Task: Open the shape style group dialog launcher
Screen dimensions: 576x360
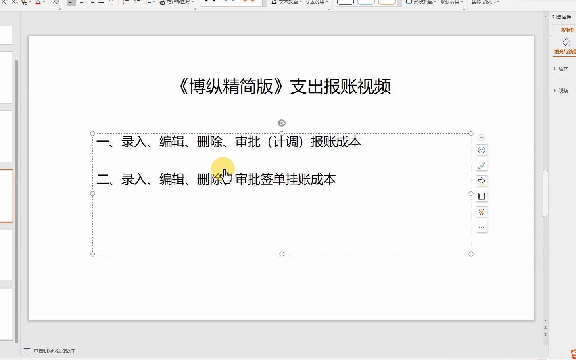Action: [465, 8]
